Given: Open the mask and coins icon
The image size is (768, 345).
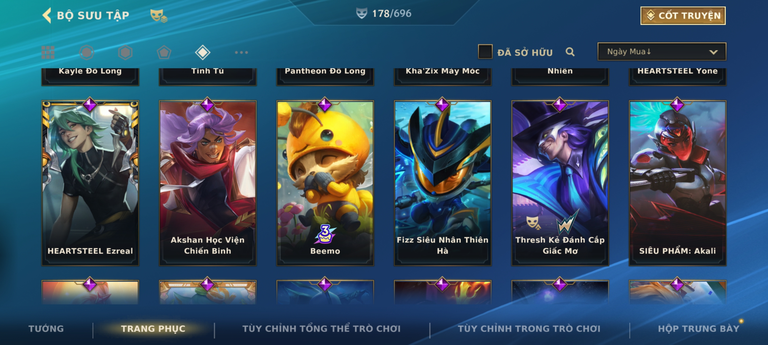Looking at the screenshot, I should [159, 16].
